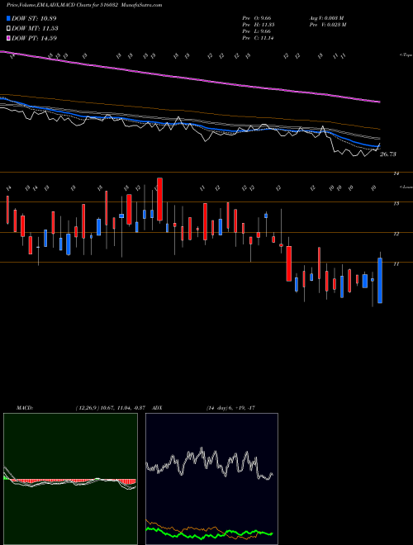The width and height of the screenshot is (413, 545).
Task: Click the 26.73 value label
Action: pyautogui.click(x=387, y=154)
